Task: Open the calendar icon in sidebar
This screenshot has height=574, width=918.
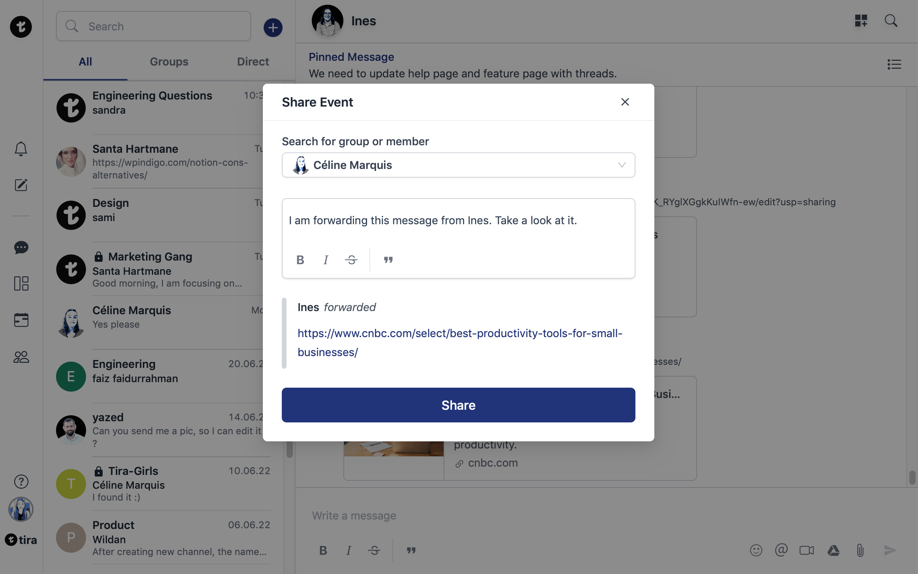Action: pyautogui.click(x=21, y=320)
